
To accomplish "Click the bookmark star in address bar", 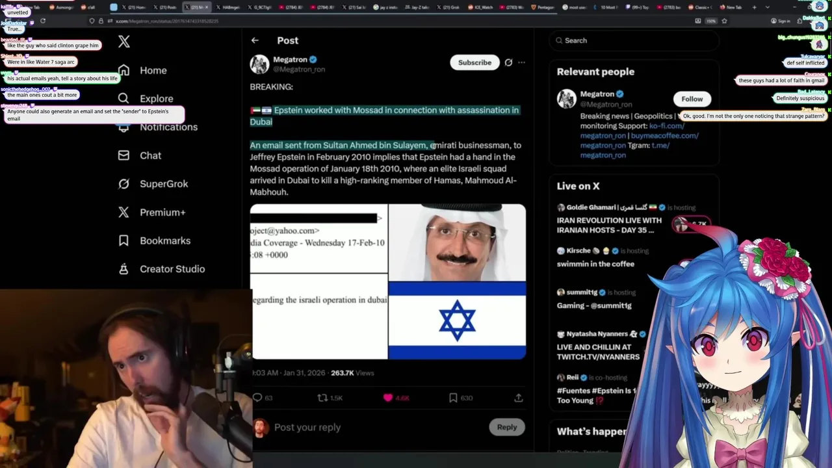I will coord(724,21).
